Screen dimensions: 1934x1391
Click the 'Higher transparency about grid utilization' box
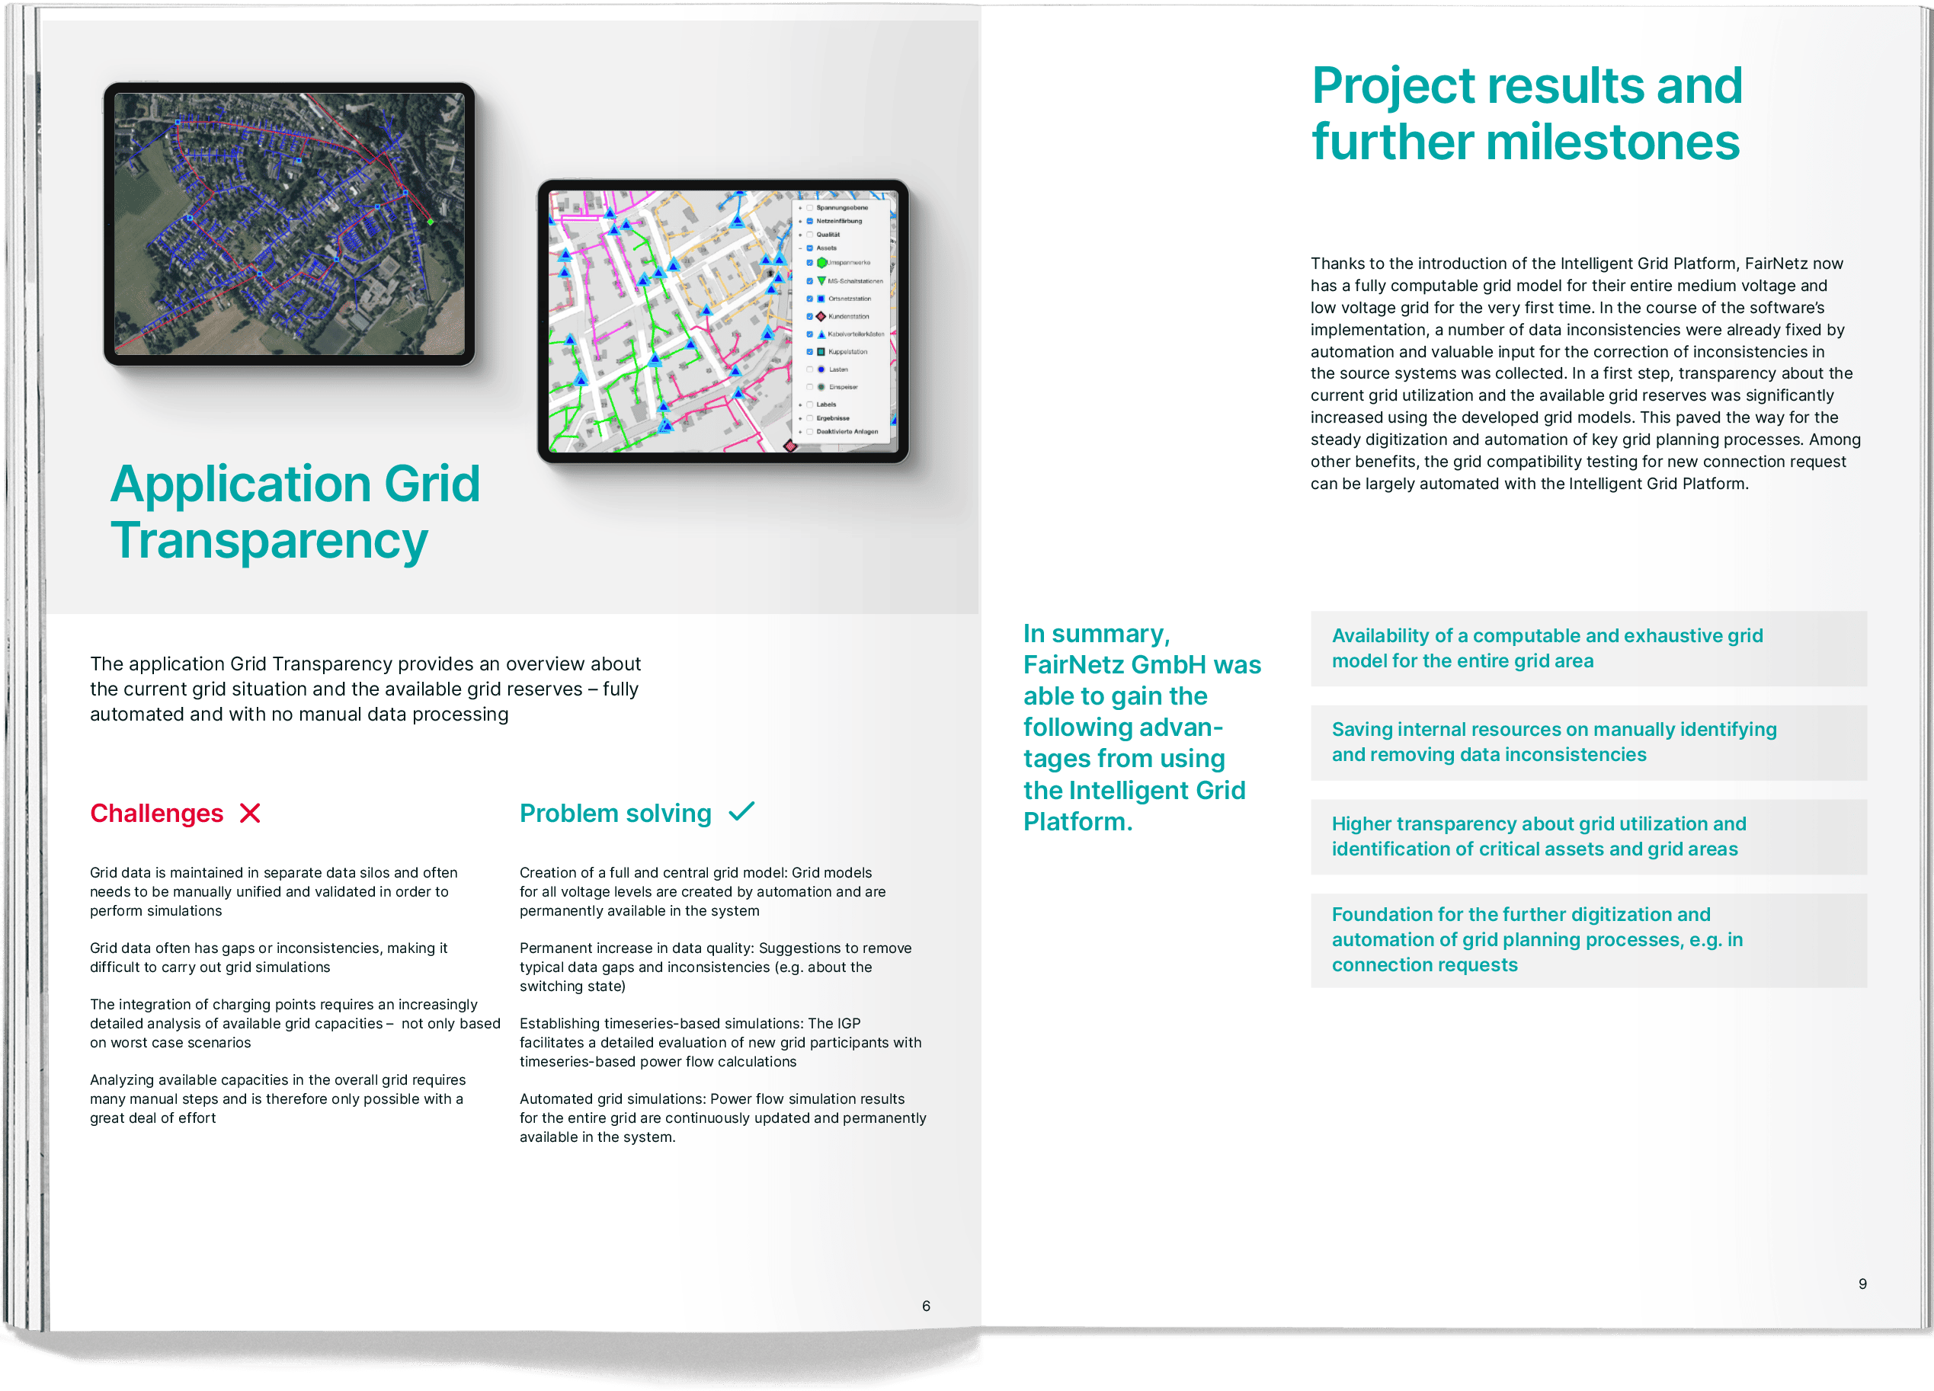(1588, 836)
